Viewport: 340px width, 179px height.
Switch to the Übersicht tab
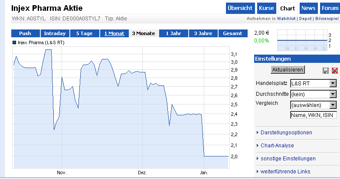tap(240, 8)
